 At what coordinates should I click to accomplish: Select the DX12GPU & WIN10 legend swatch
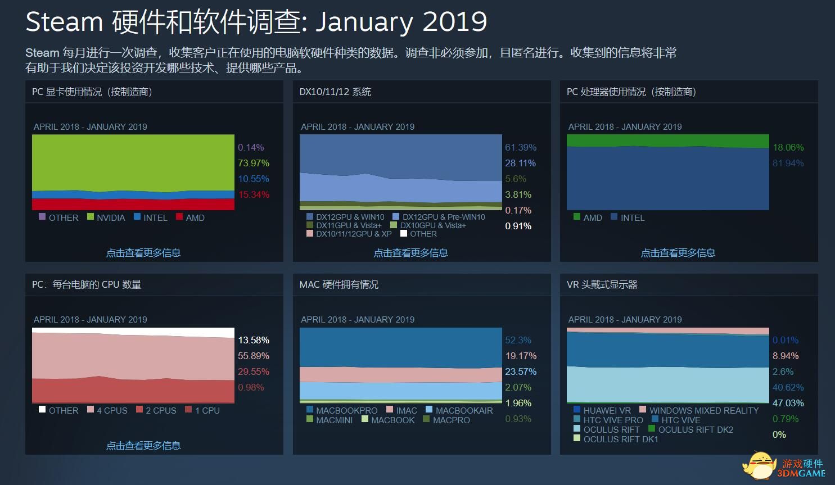coord(310,216)
